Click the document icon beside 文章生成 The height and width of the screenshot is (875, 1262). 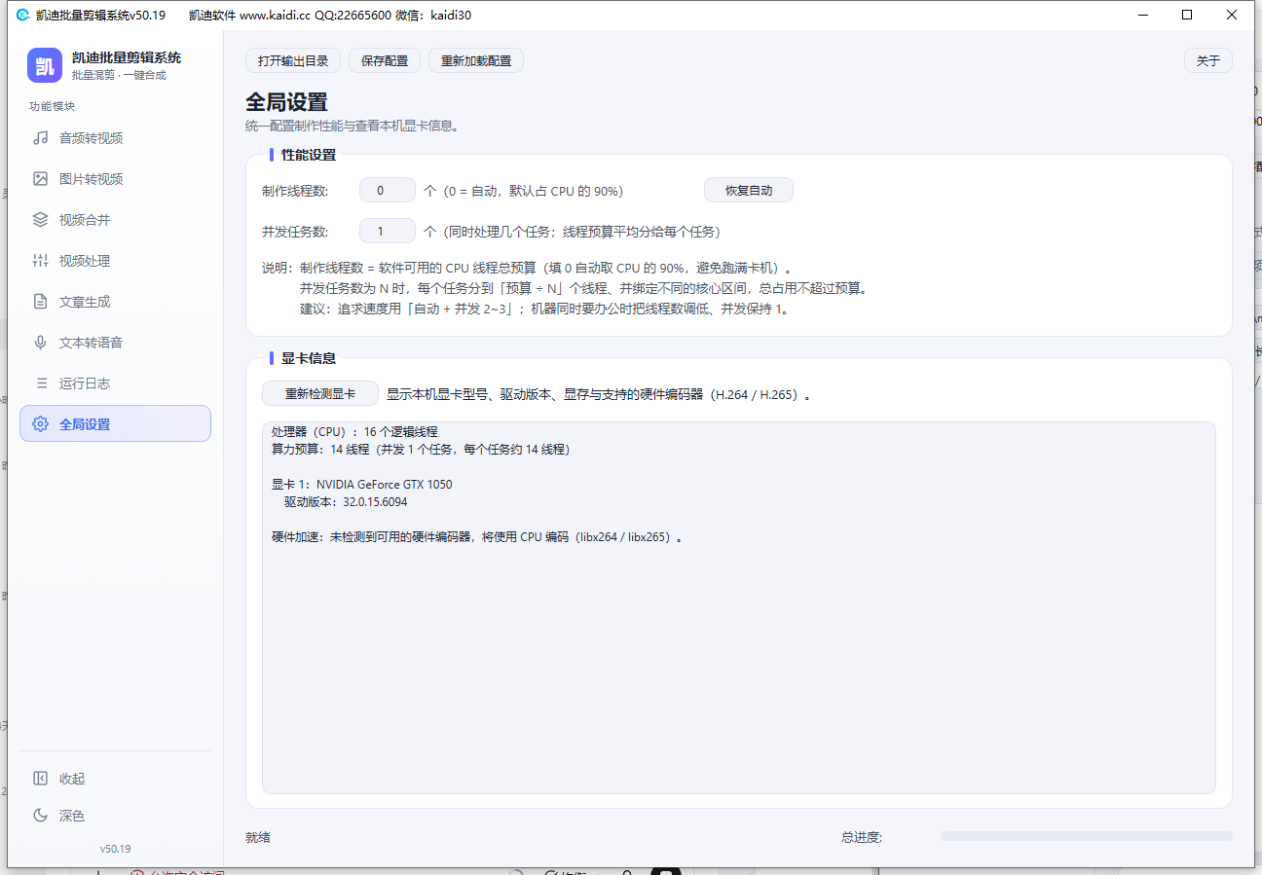[x=41, y=302]
